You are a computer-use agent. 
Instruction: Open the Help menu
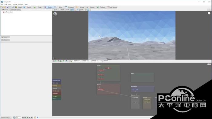[x=26, y=5]
